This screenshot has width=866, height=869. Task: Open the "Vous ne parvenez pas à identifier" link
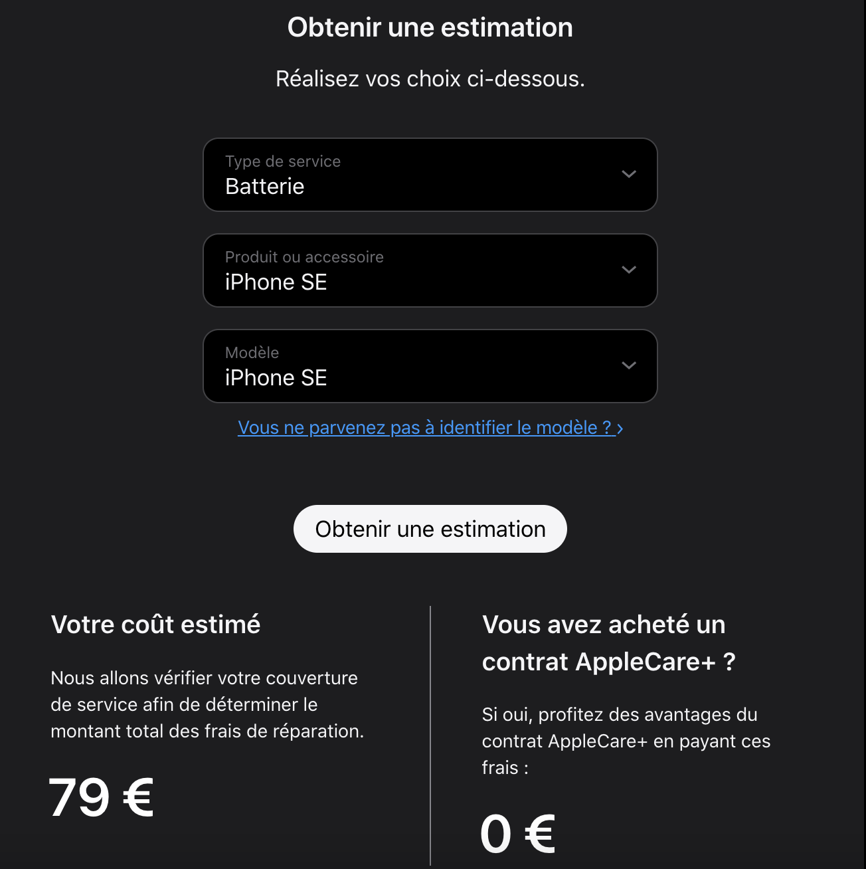click(x=424, y=428)
